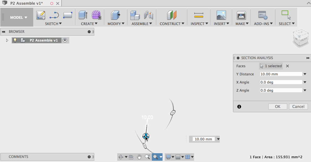
Task: Activate the P2 Assemble v1 radio button
Action: 65,40
